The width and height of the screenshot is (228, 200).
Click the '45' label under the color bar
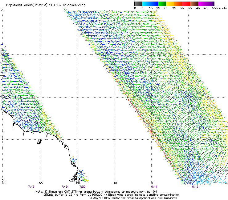point(206,8)
